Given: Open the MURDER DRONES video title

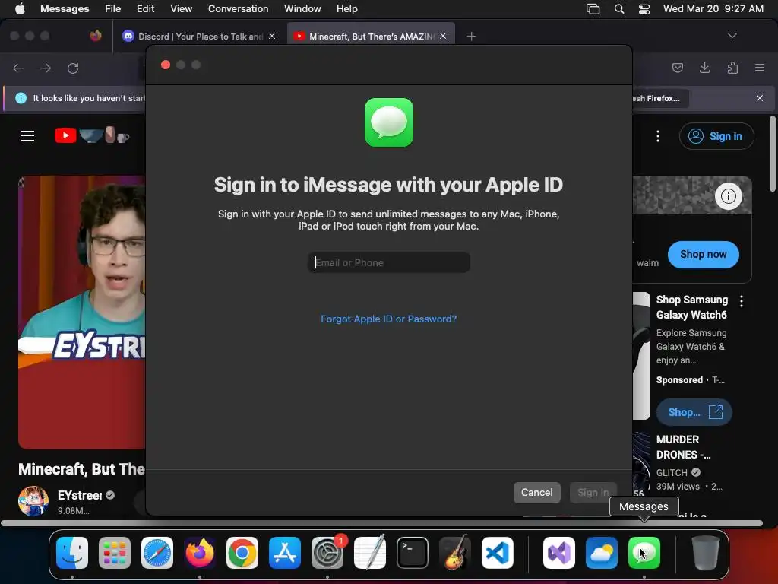Looking at the screenshot, I should [683, 447].
